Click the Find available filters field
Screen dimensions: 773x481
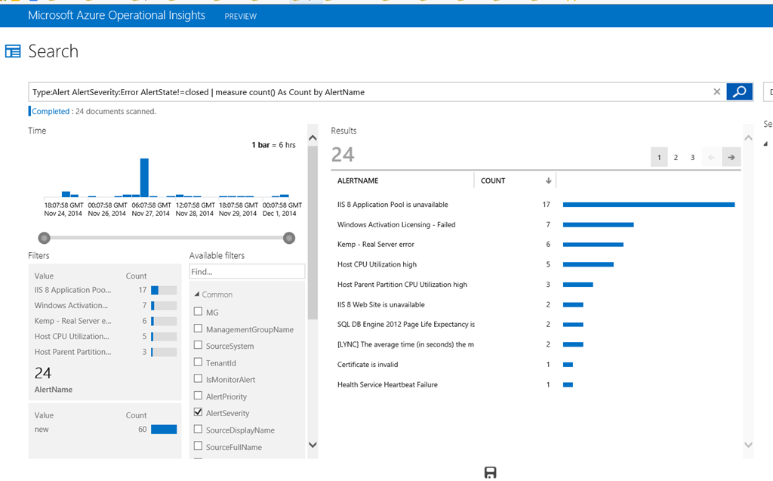click(247, 271)
